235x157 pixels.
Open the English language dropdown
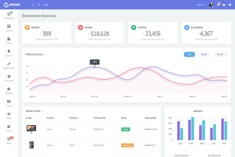201,5
